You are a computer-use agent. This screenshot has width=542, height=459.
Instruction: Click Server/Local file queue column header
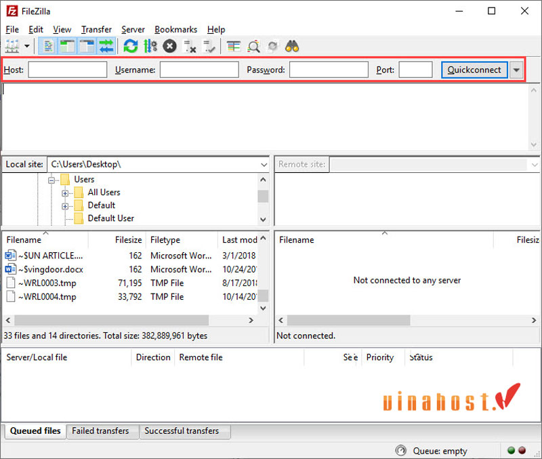(x=67, y=357)
